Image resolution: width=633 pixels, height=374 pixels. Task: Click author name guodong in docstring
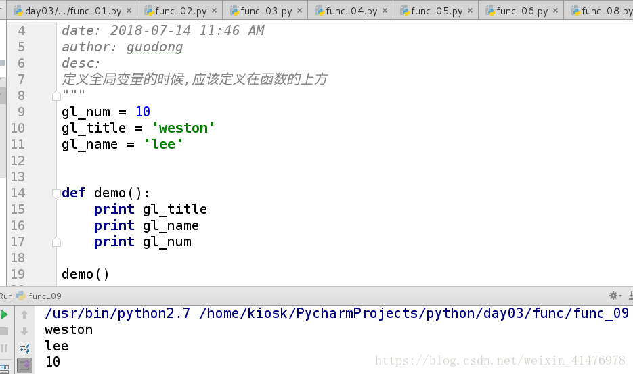click(154, 47)
